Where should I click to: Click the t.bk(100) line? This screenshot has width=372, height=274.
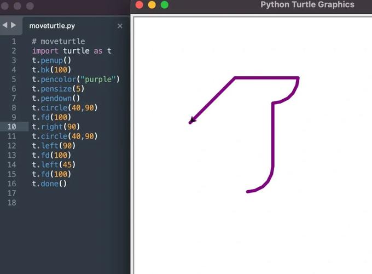(51, 70)
